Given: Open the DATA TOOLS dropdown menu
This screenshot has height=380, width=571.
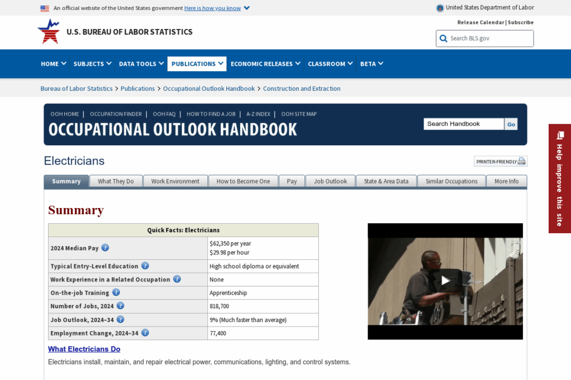Looking at the screenshot, I should pos(141,63).
